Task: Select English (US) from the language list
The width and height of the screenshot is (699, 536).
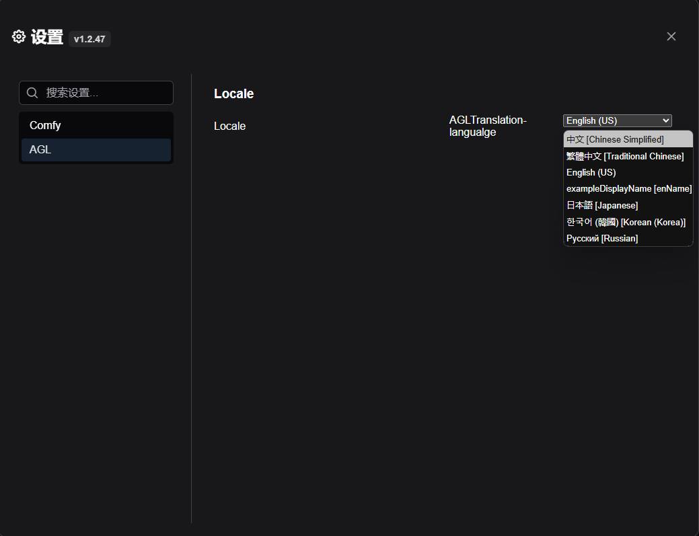Action: pos(628,172)
